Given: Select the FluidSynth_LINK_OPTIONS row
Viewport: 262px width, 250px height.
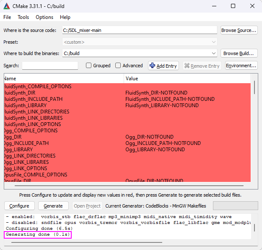Looking at the screenshot, I should coord(127,124).
